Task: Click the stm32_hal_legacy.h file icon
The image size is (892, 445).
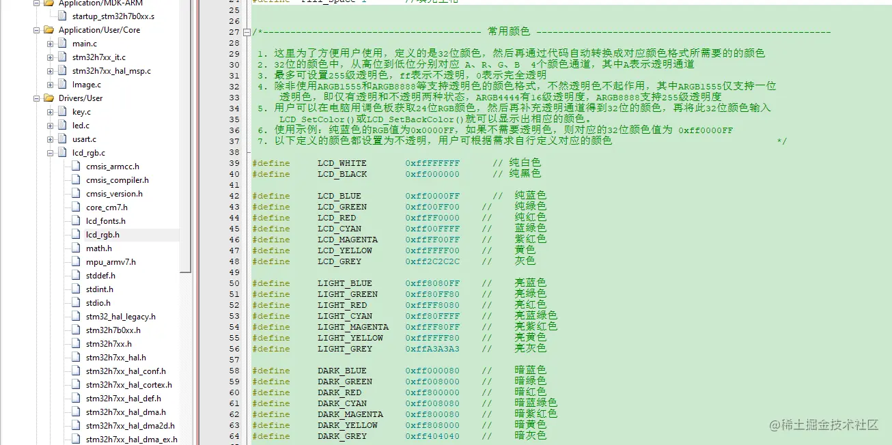Action: [x=76, y=317]
